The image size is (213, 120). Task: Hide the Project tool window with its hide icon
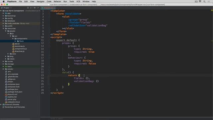[x=38, y=8]
